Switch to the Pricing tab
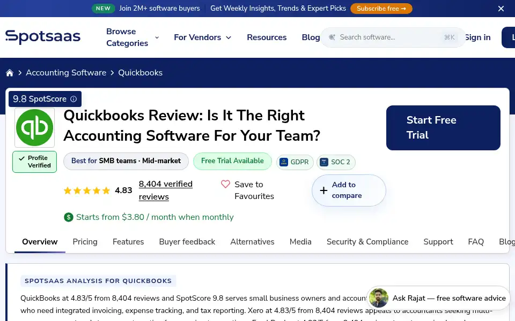This screenshot has height=321, width=515. coord(85,242)
